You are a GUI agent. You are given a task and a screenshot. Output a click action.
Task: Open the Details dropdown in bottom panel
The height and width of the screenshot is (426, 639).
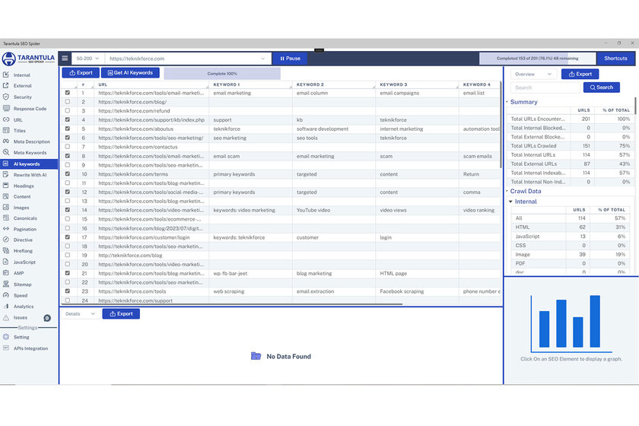tap(81, 314)
